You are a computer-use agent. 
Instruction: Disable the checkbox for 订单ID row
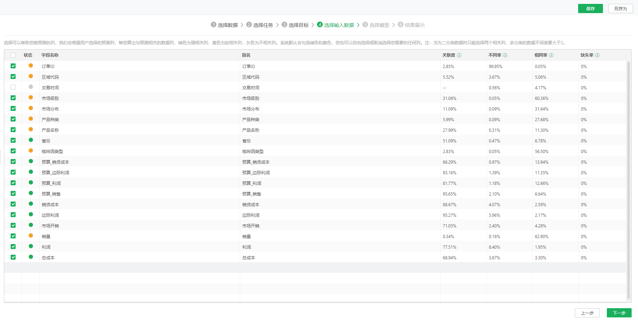coord(13,66)
